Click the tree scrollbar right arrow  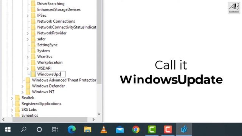tap(93, 119)
